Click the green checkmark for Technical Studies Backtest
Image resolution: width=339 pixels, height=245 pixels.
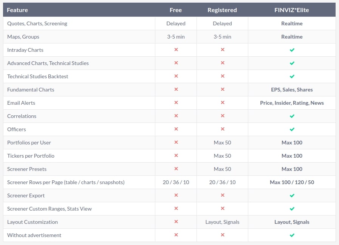coord(291,76)
